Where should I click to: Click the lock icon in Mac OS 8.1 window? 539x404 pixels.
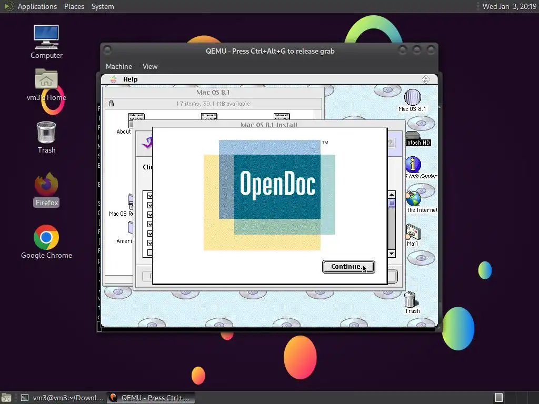[111, 104]
